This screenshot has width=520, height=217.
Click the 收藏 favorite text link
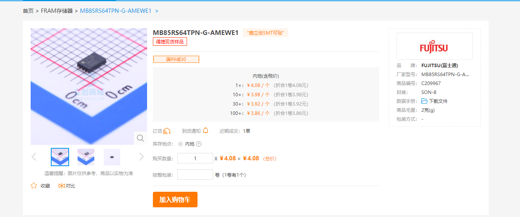click(45, 186)
